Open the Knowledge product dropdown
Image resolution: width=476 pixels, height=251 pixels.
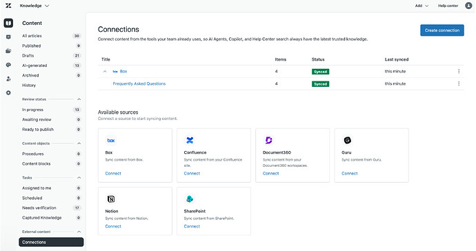tap(34, 6)
